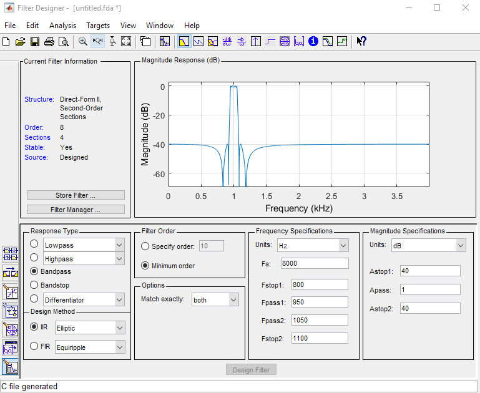480x393 pixels.
Task: Choose the Bandpass radio button
Action: click(34, 271)
